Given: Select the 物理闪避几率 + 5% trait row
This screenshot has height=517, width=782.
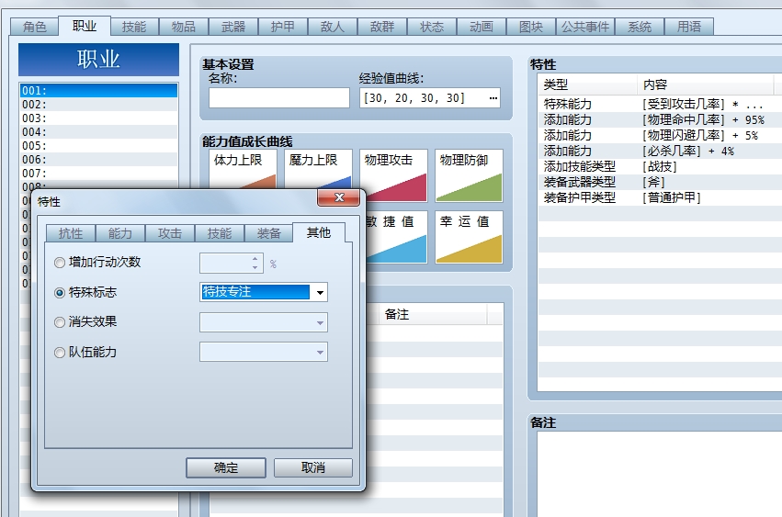Looking at the screenshot, I should [x=660, y=135].
